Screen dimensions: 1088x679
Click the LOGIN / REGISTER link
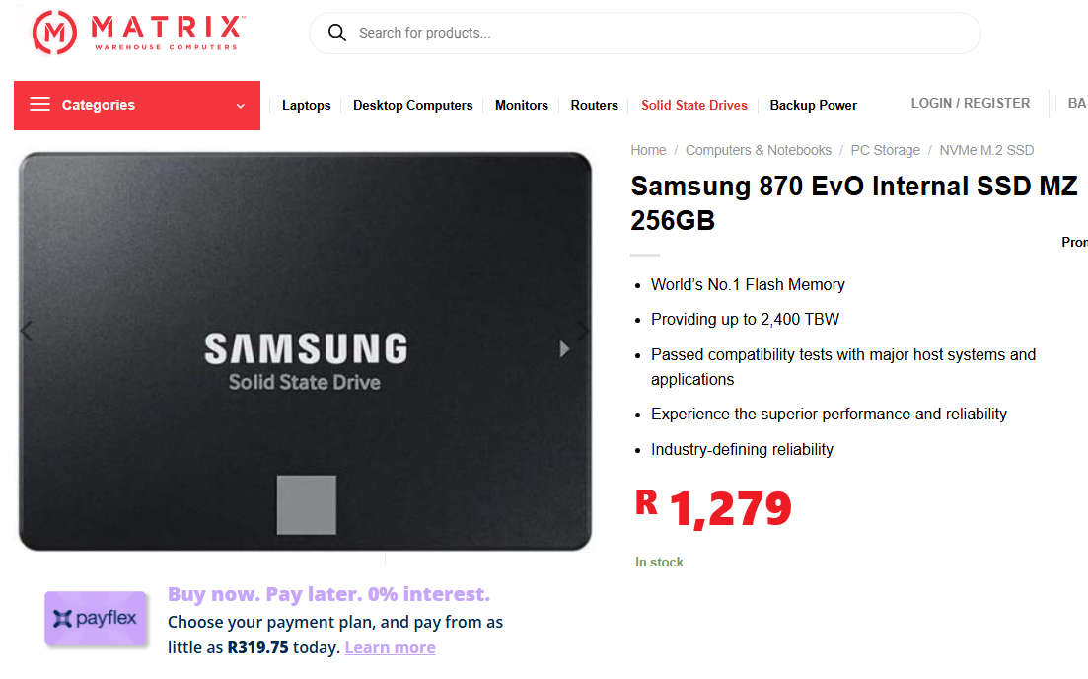click(x=970, y=102)
